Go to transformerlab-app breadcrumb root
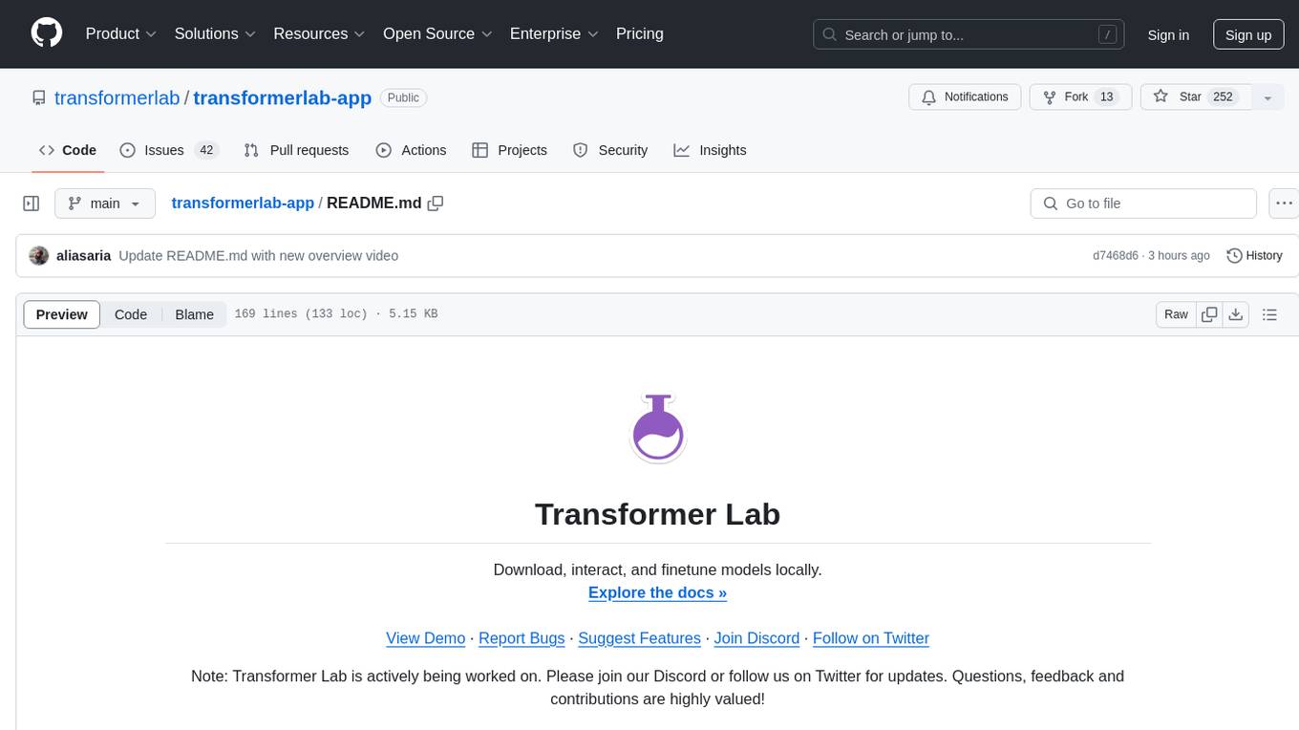The height and width of the screenshot is (730, 1299). (243, 203)
